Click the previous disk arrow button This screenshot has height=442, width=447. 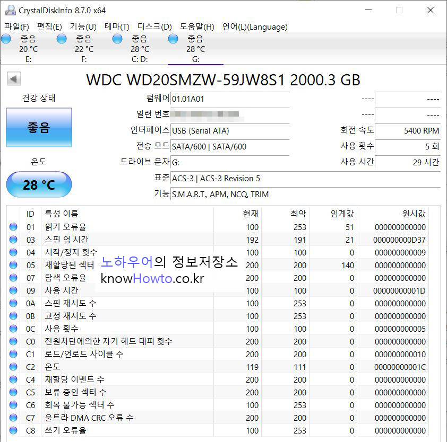tap(14, 79)
